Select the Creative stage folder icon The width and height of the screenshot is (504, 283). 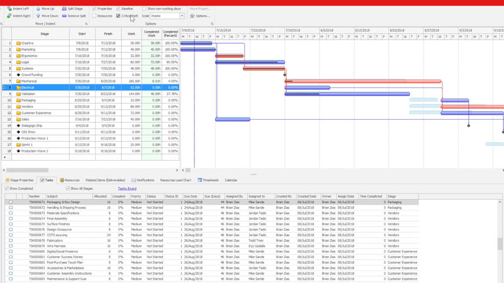point(18,43)
